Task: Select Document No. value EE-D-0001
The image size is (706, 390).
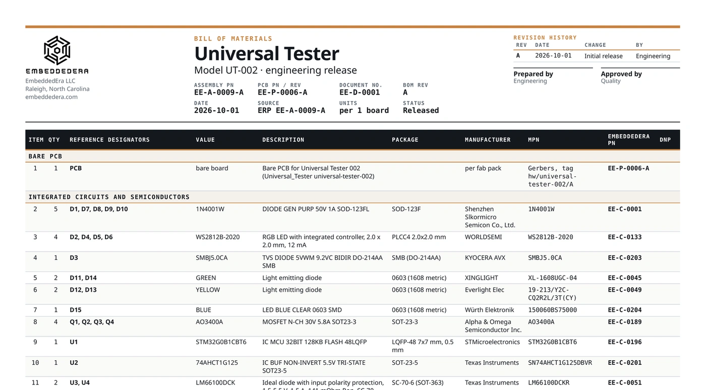Action: [x=360, y=92]
